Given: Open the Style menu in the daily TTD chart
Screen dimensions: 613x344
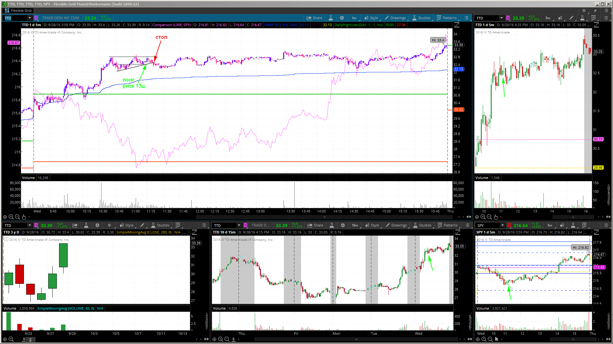Looking at the screenshot, I should [126, 225].
